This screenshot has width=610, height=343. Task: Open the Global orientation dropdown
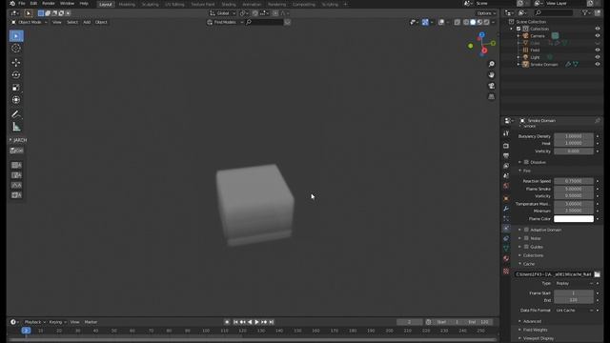[x=222, y=13]
